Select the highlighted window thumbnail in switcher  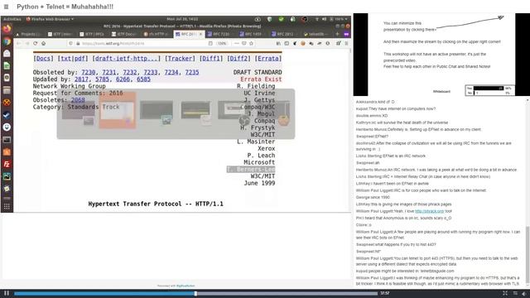coord(118,110)
